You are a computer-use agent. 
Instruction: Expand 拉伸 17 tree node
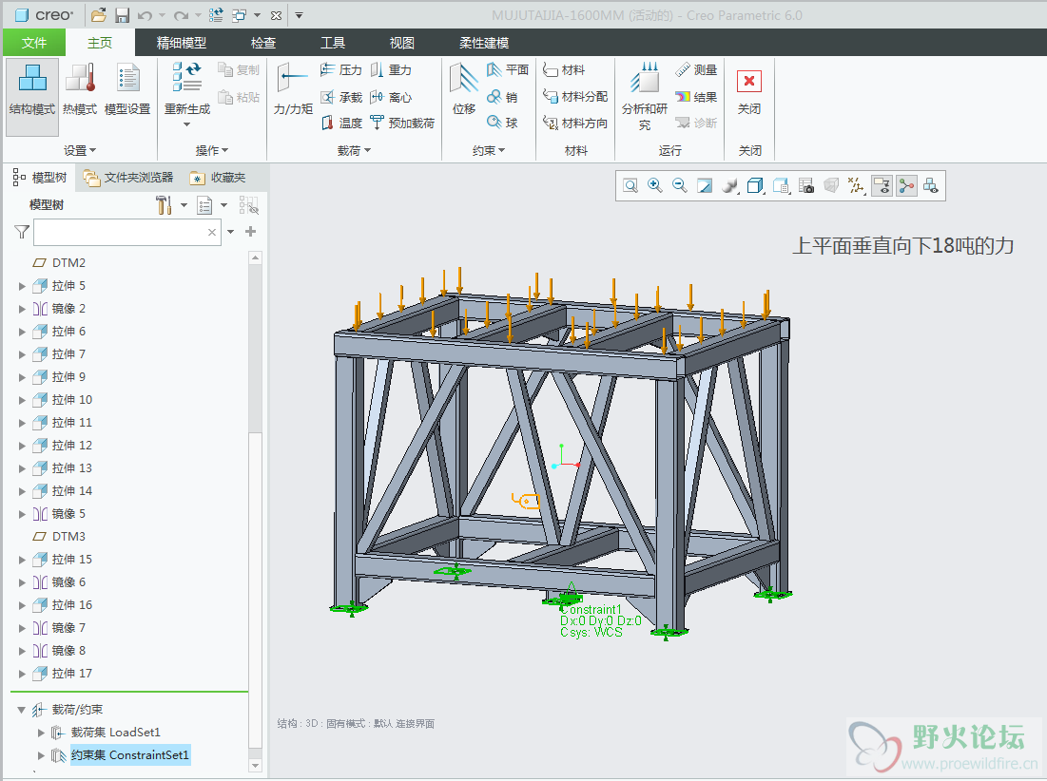[x=22, y=674]
